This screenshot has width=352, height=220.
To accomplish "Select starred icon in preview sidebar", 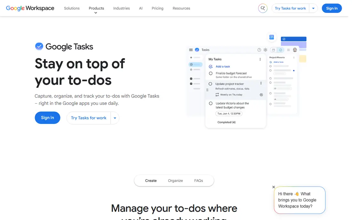I will pyautogui.click(x=191, y=69).
